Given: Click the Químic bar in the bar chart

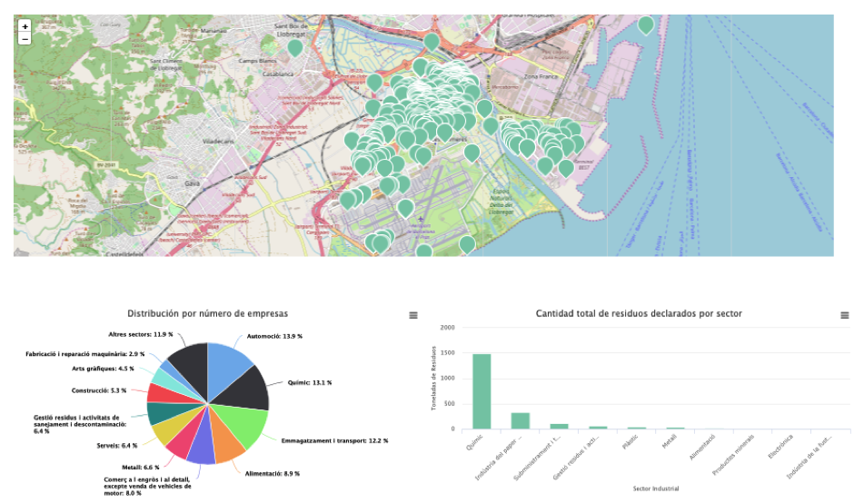Looking at the screenshot, I should 482,391.
